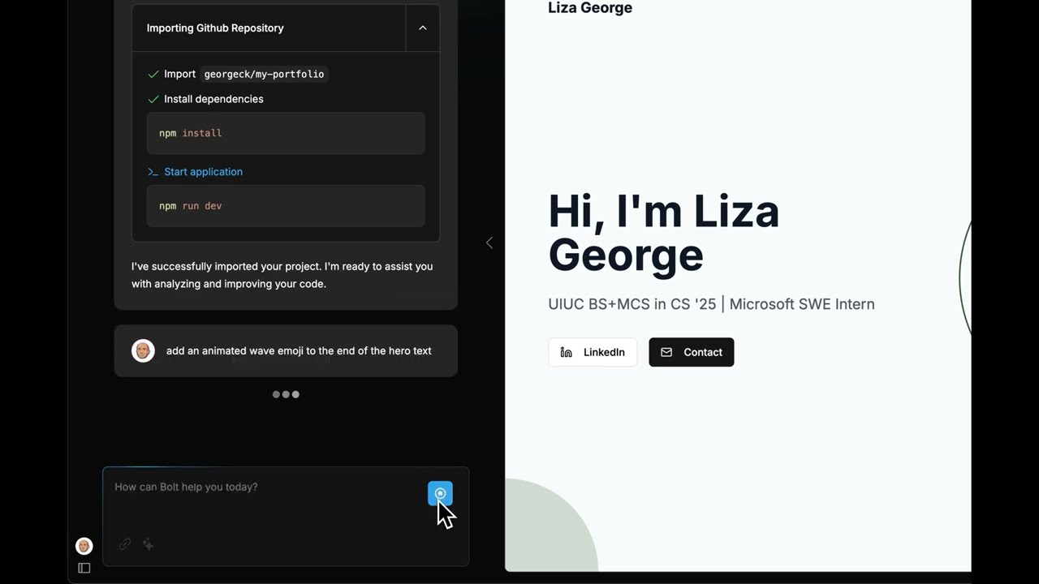
Task: Select the enhance prompt sparkle icon
Action: click(x=148, y=544)
